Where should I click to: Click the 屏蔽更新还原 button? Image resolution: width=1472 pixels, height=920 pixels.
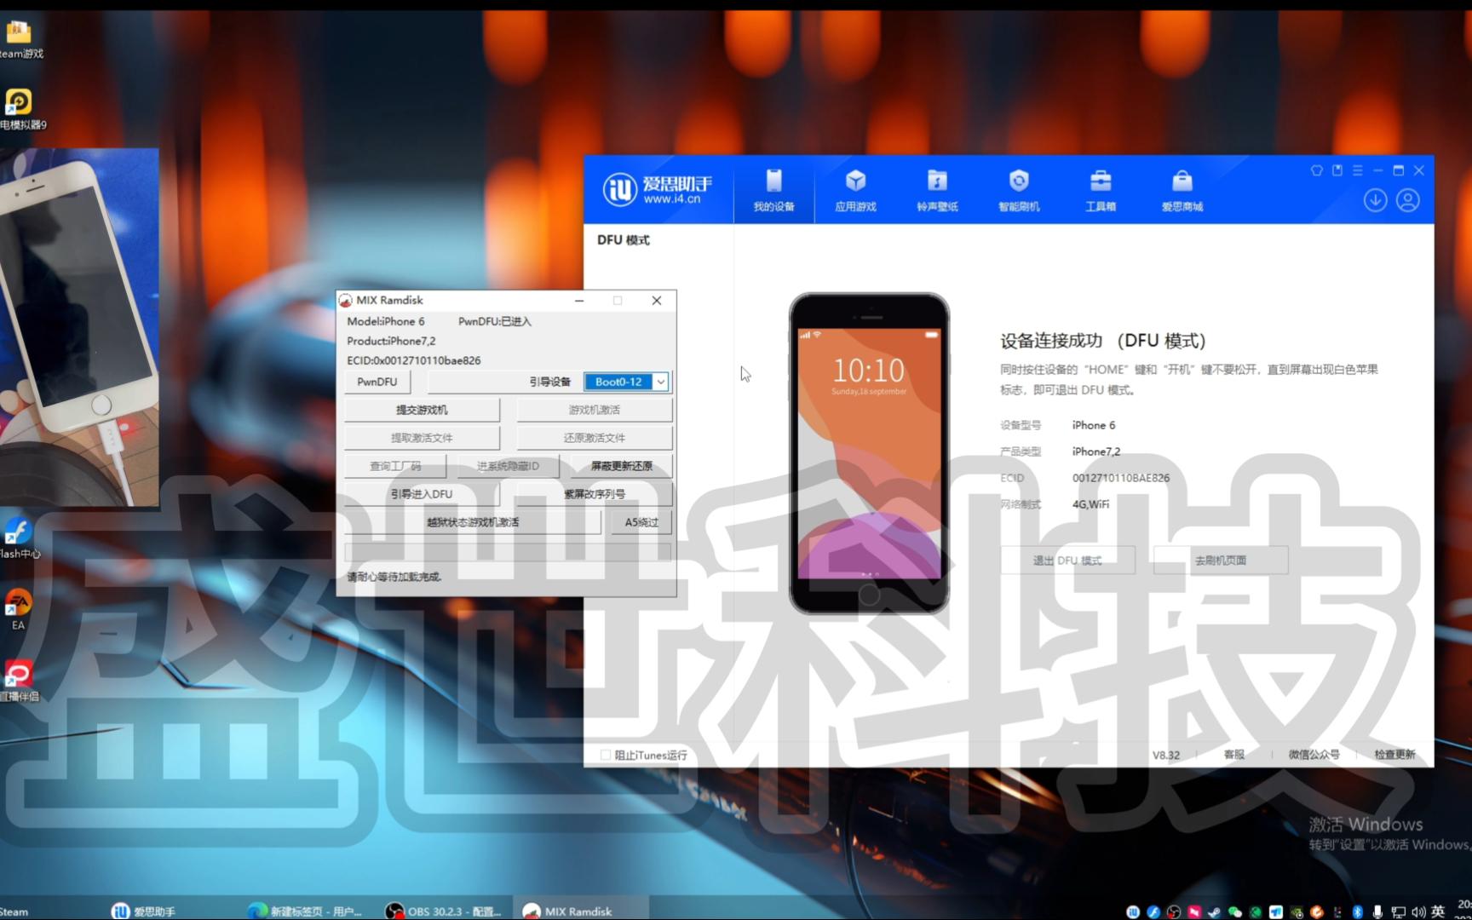tap(622, 466)
